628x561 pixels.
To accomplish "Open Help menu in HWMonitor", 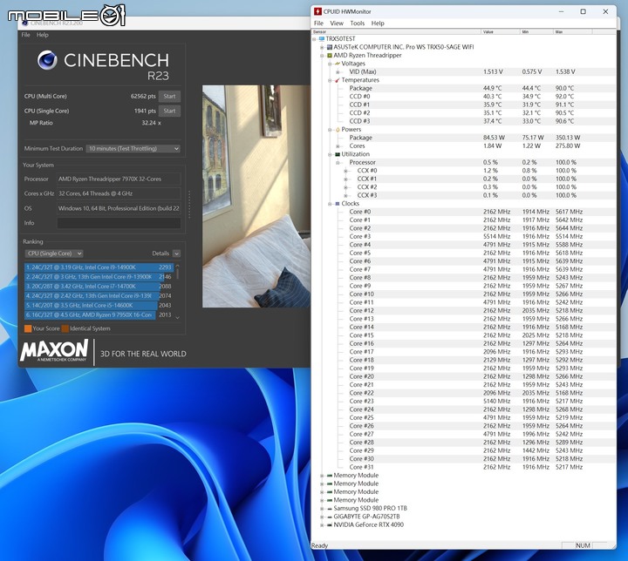I will point(378,24).
